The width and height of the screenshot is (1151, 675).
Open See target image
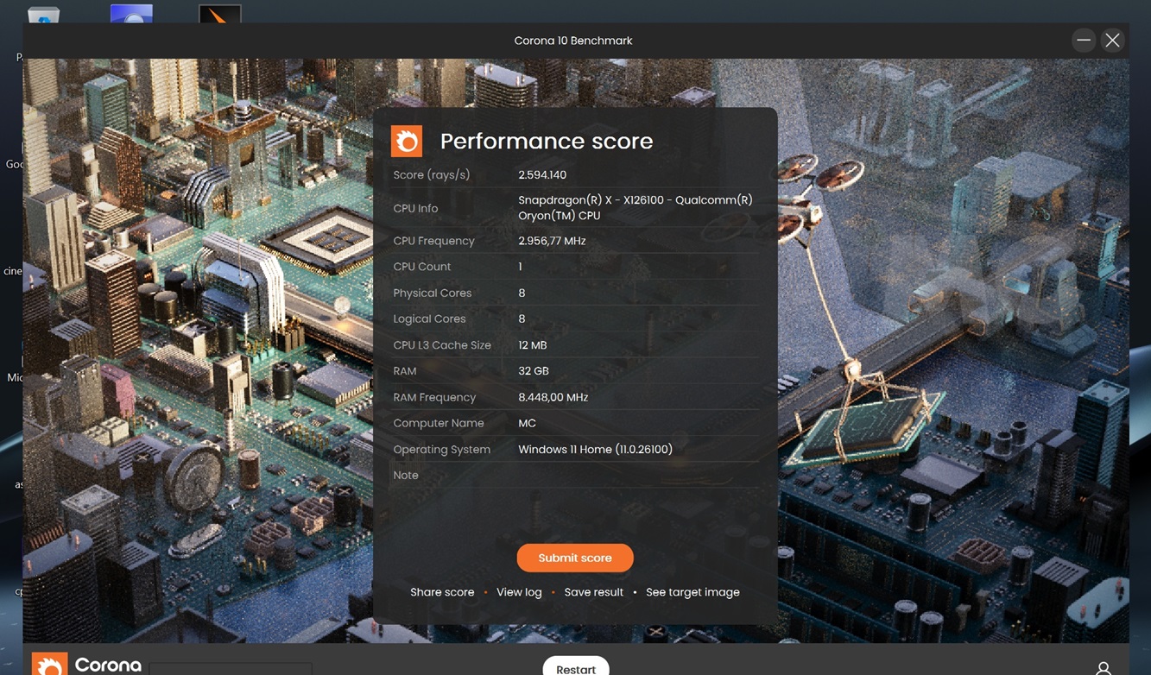coord(692,592)
